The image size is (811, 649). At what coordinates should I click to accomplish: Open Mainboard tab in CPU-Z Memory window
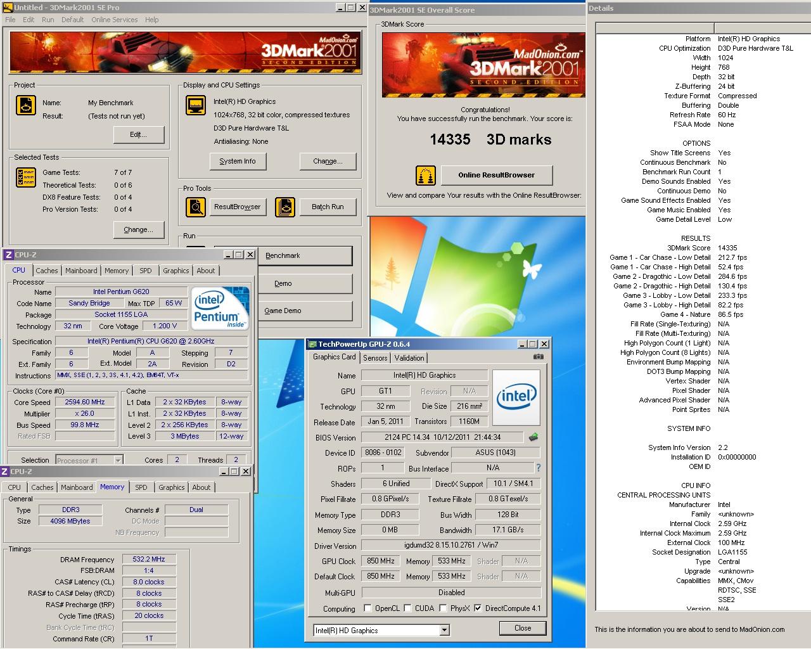(77, 487)
